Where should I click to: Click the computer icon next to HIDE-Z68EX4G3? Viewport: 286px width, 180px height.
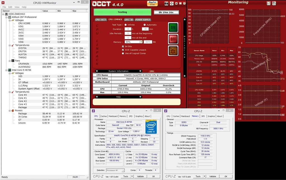[6, 14]
